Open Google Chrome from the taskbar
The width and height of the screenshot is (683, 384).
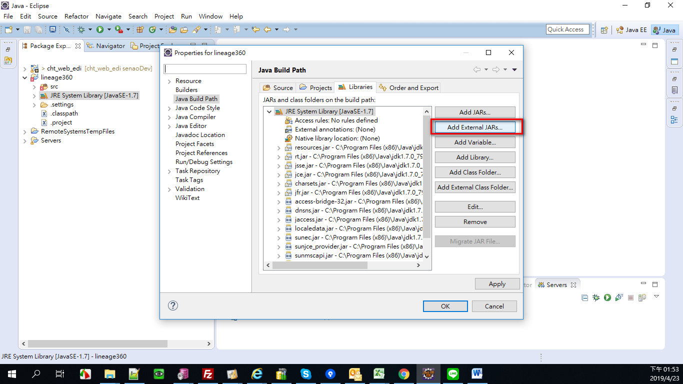pyautogui.click(x=404, y=373)
